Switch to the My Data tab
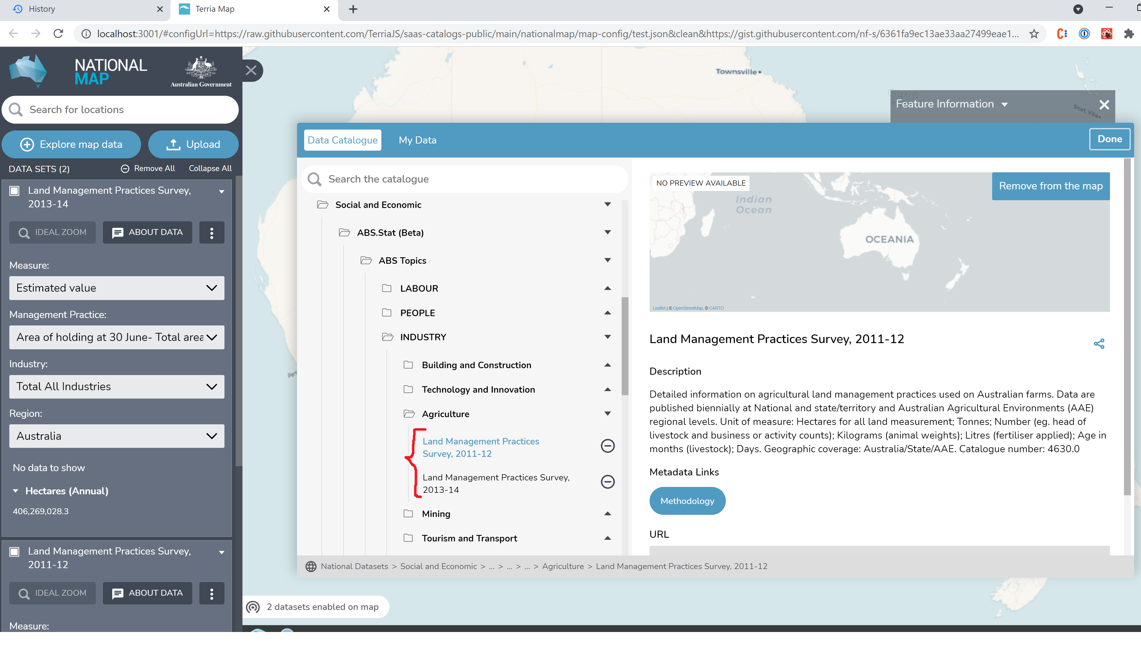The width and height of the screenshot is (1141, 667). [417, 140]
